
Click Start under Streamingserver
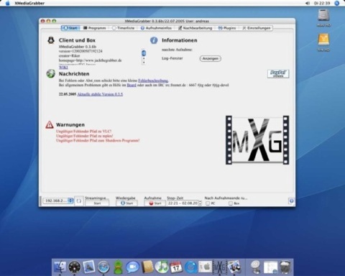(x=97, y=203)
